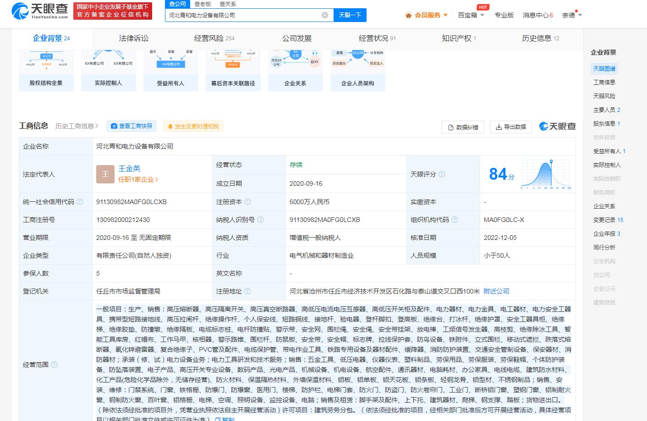Click legal representative 王金英 link

[x=129, y=168]
